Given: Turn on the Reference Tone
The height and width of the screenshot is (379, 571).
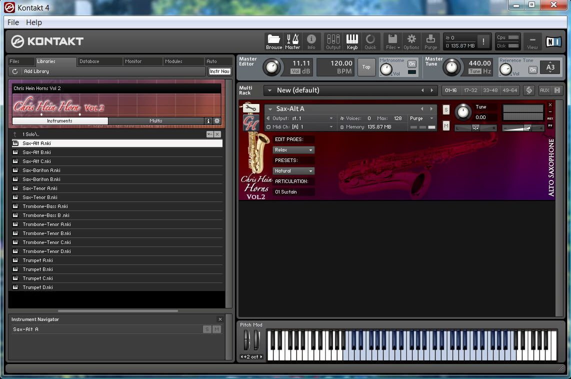Looking at the screenshot, I should [x=533, y=69].
